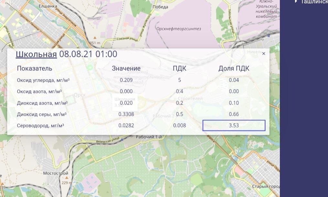Close the Школьная measurements popup

click(264, 53)
